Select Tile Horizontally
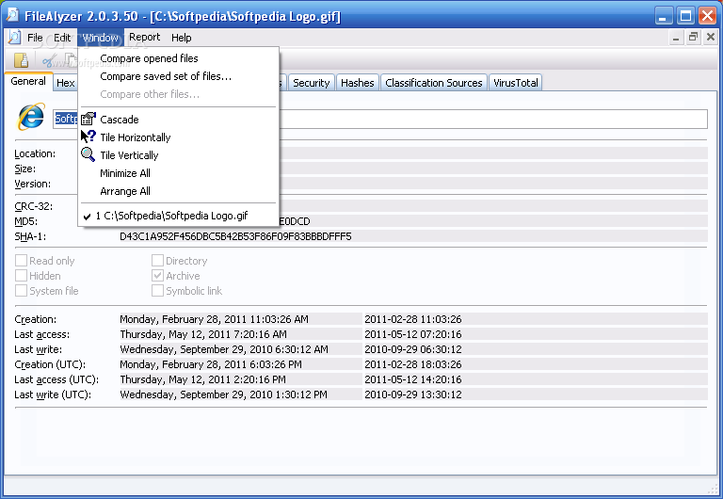Image resolution: width=723 pixels, height=499 pixels. pyautogui.click(x=179, y=137)
